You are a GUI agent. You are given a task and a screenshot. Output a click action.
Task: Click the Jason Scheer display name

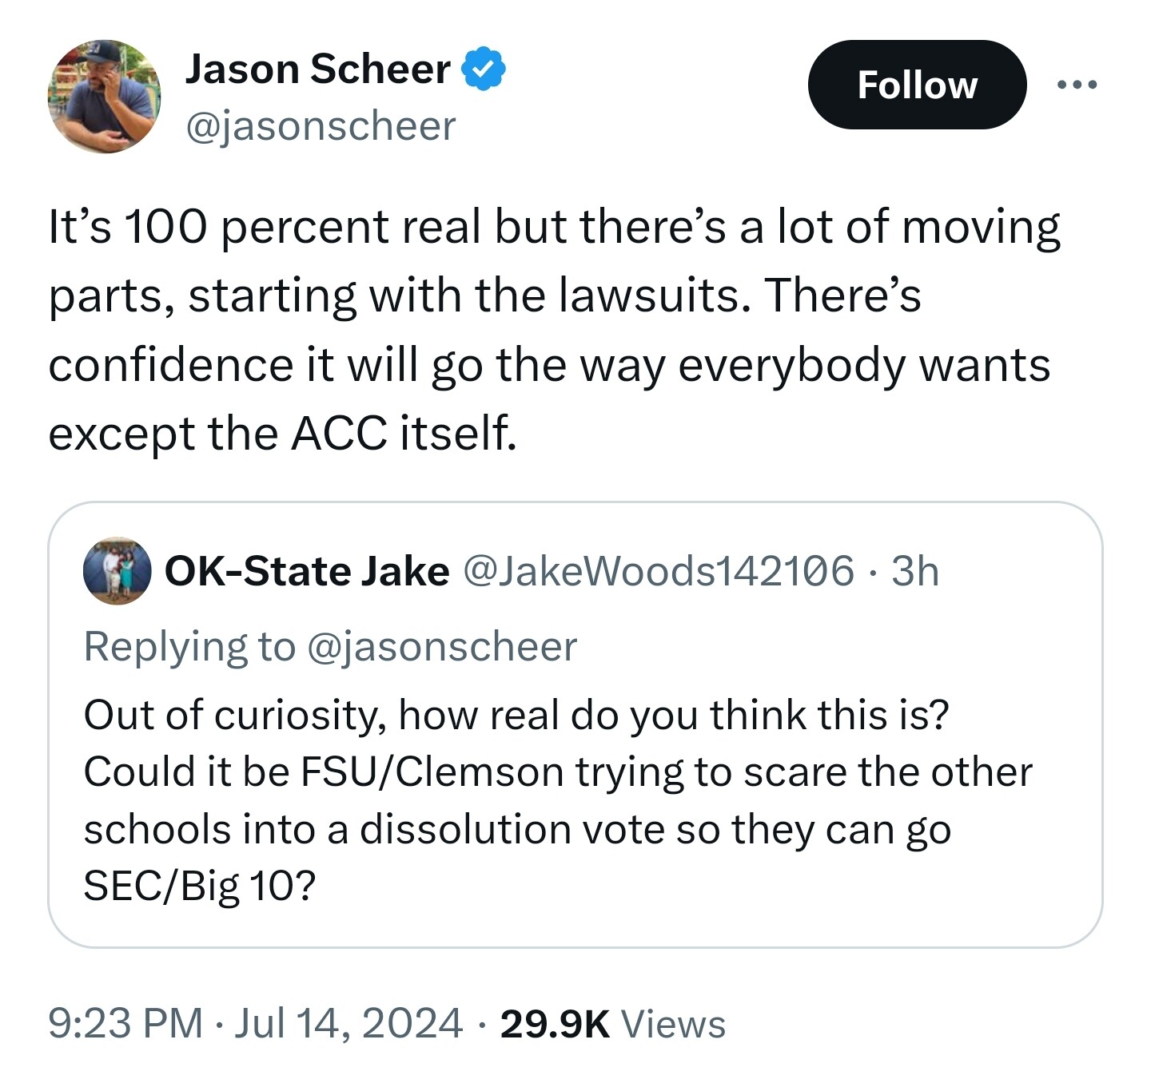click(x=317, y=69)
